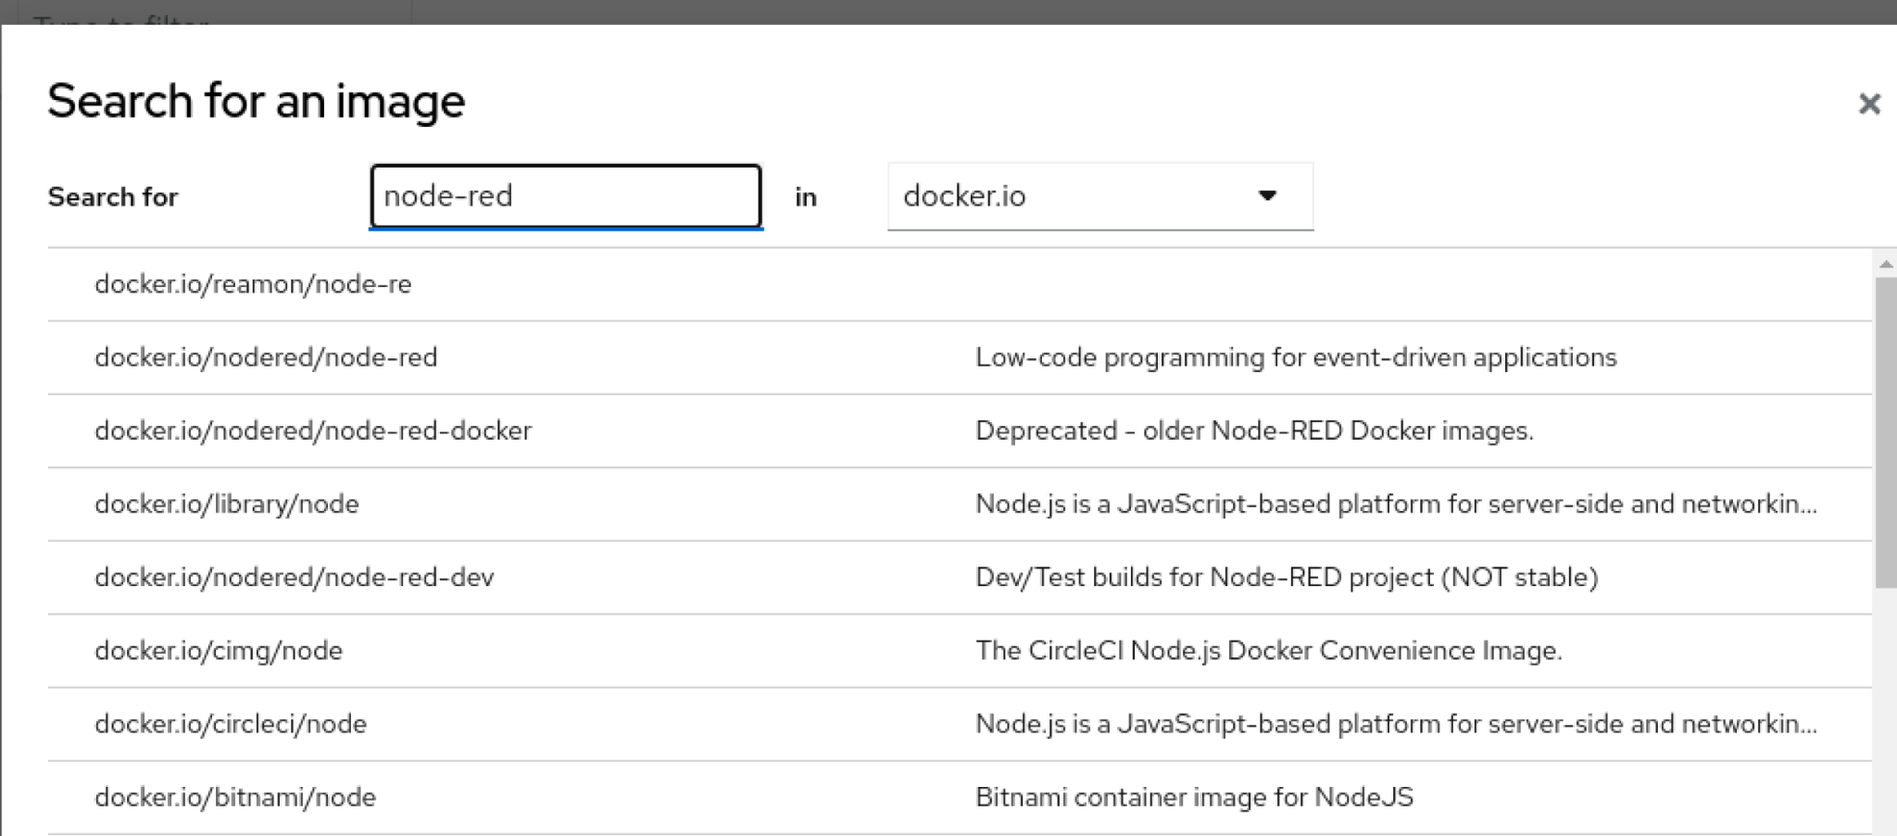
Task: Click 'Dev/Test builds for Node-RED project' description
Action: 1287,577
